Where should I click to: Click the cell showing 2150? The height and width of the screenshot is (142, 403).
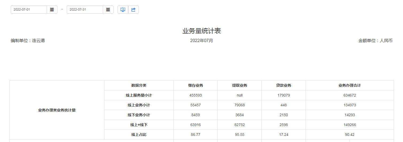coord(284,115)
